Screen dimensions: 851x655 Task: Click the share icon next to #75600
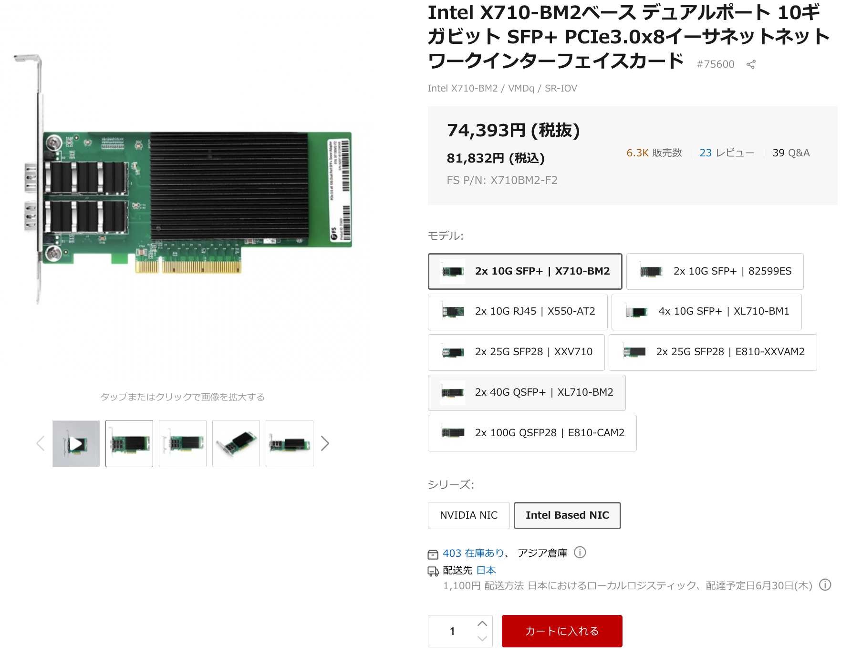[x=751, y=64]
